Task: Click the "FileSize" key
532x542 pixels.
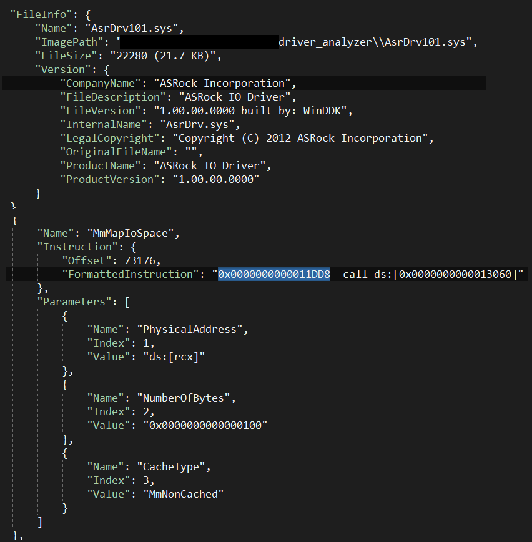Action: (x=66, y=56)
